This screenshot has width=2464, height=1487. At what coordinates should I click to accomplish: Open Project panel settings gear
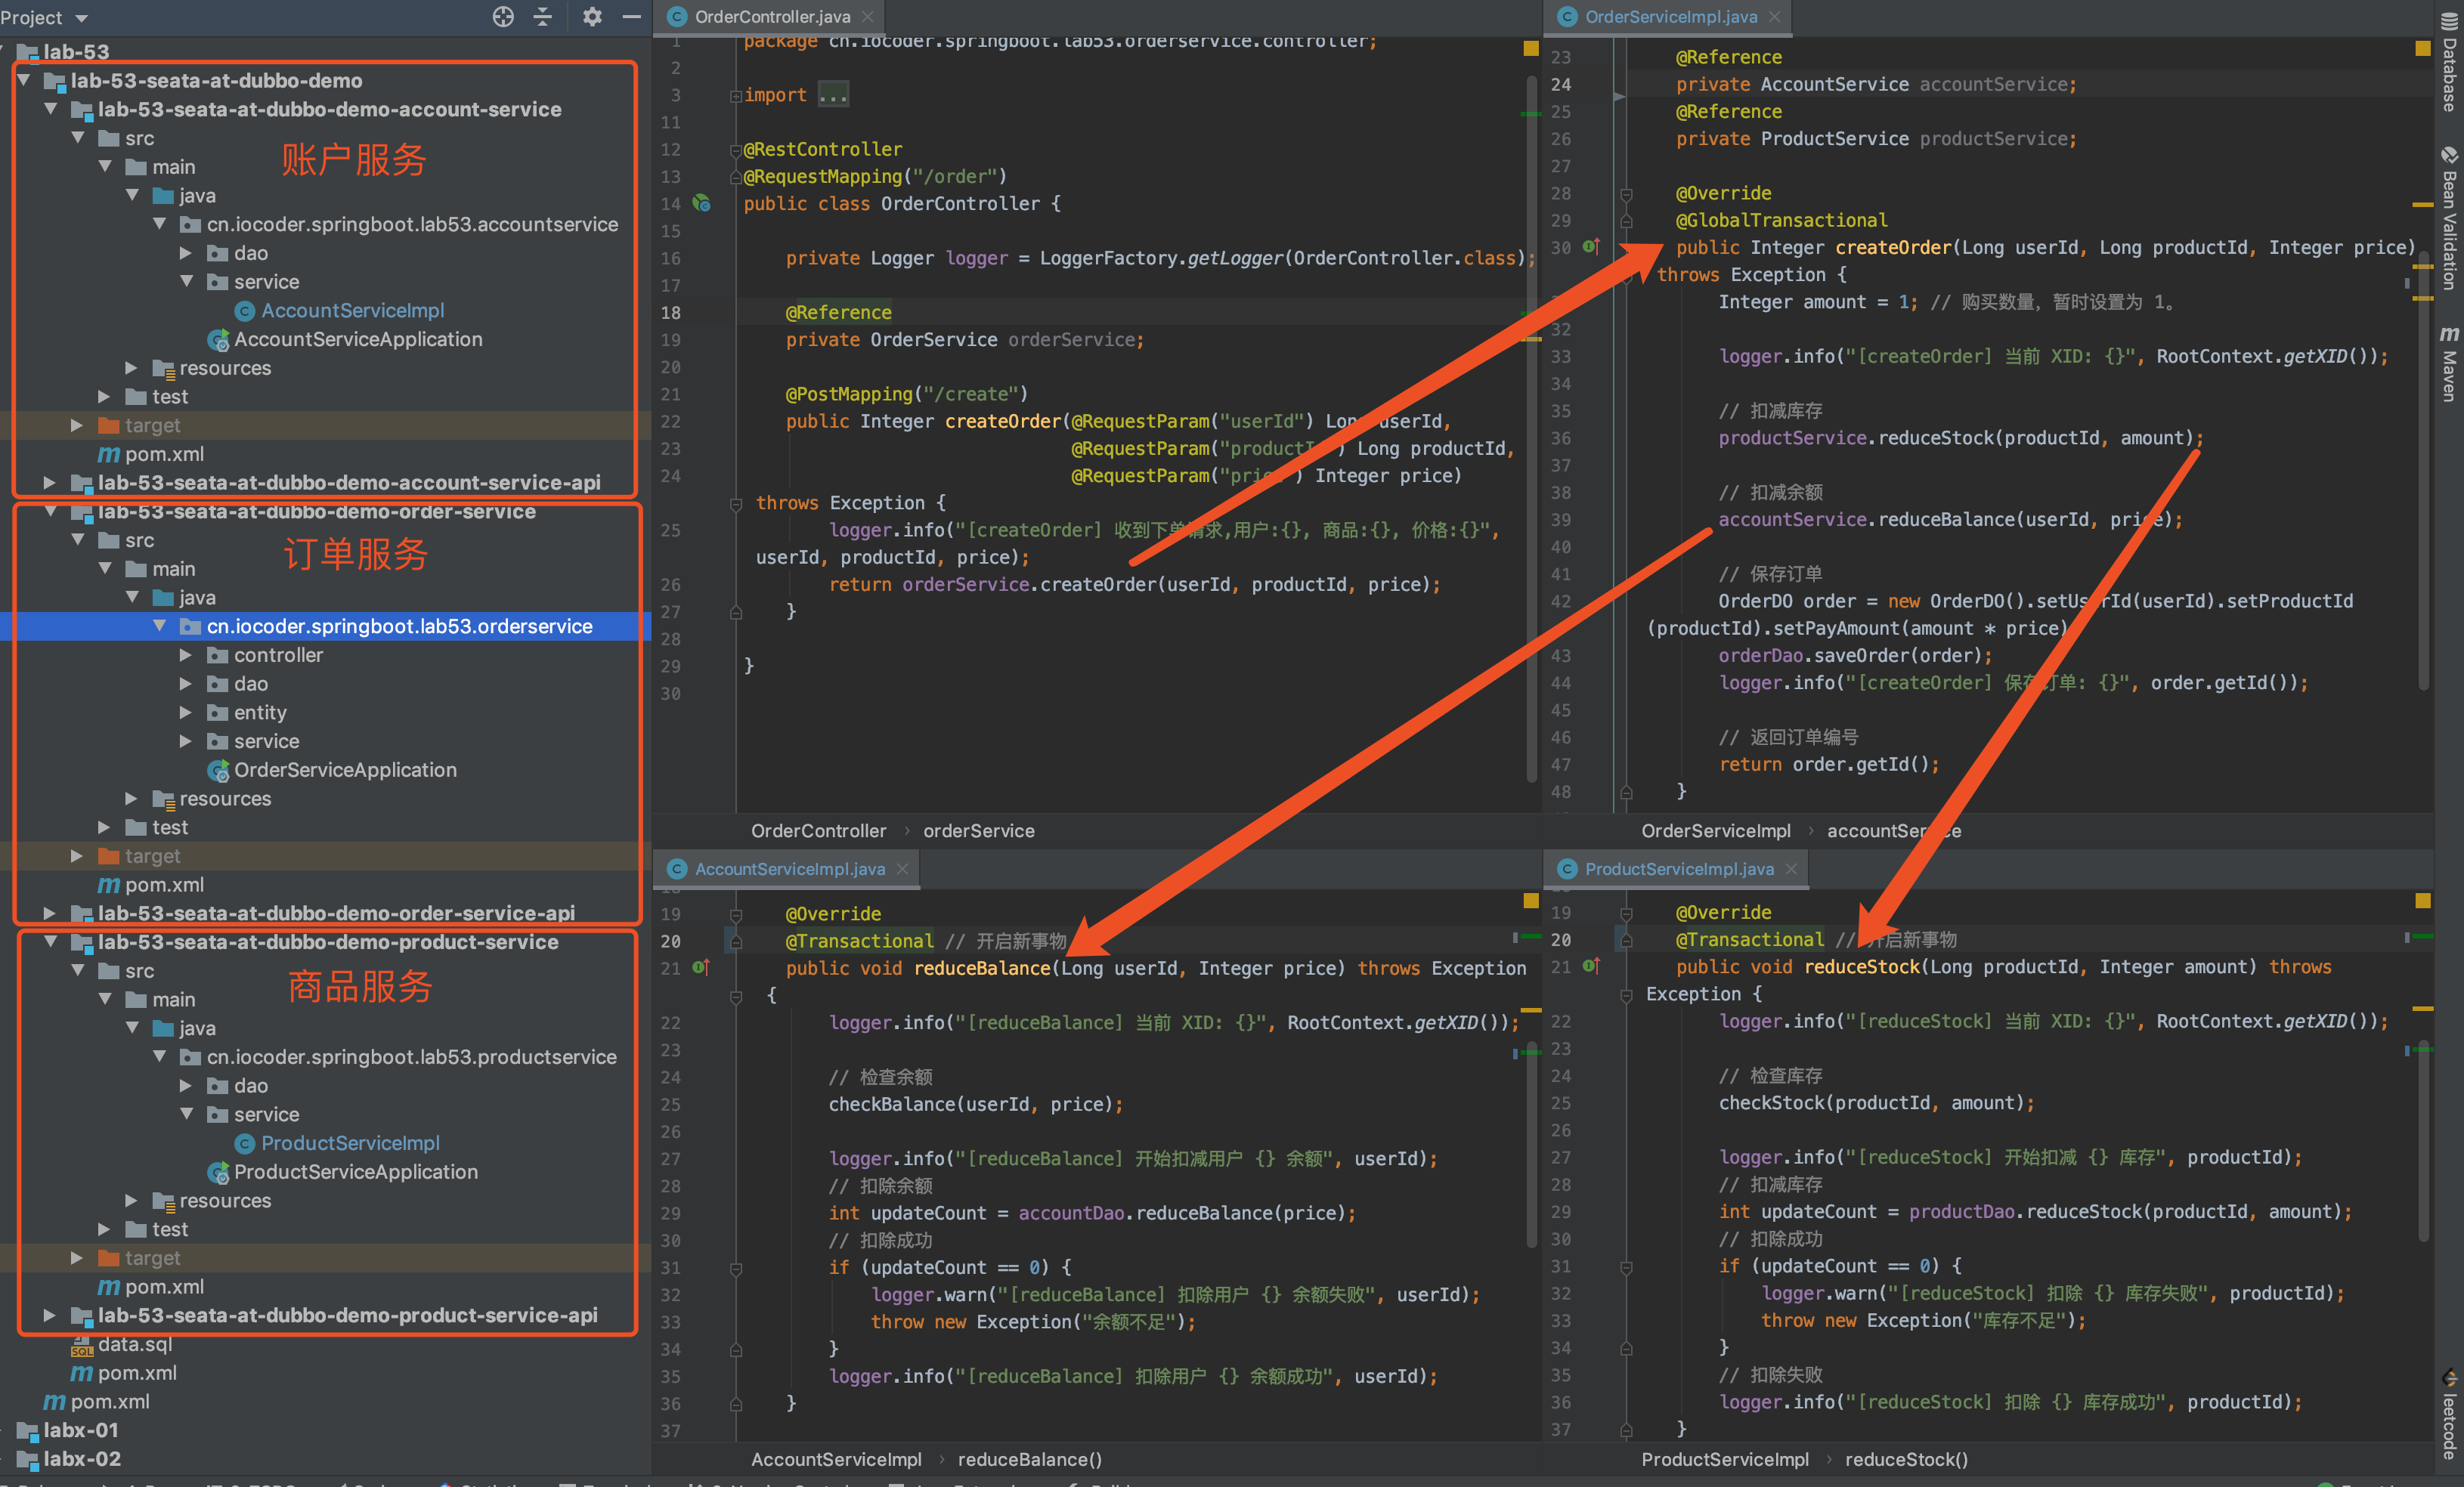click(592, 16)
